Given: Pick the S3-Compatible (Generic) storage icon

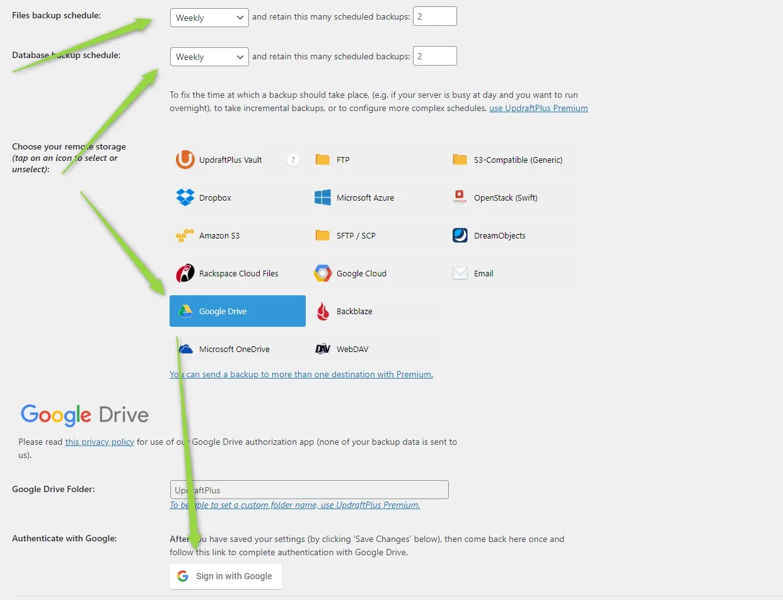Looking at the screenshot, I should pyautogui.click(x=460, y=160).
